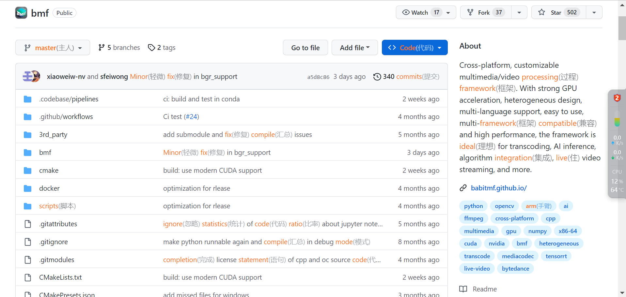Open the Watch notifications dropdown arrow
The height and width of the screenshot is (297, 626).
pos(448,13)
